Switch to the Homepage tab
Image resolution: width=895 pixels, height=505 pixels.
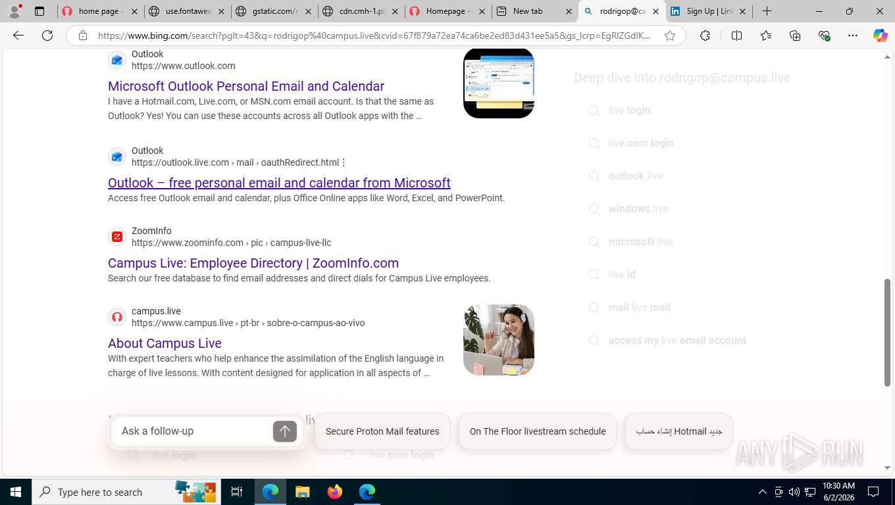(x=447, y=11)
